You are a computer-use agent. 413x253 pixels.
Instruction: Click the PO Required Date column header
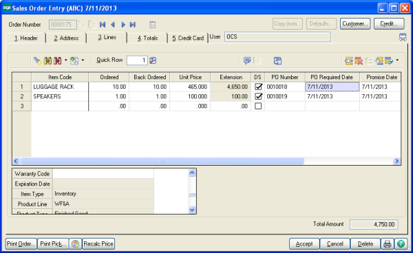332,77
